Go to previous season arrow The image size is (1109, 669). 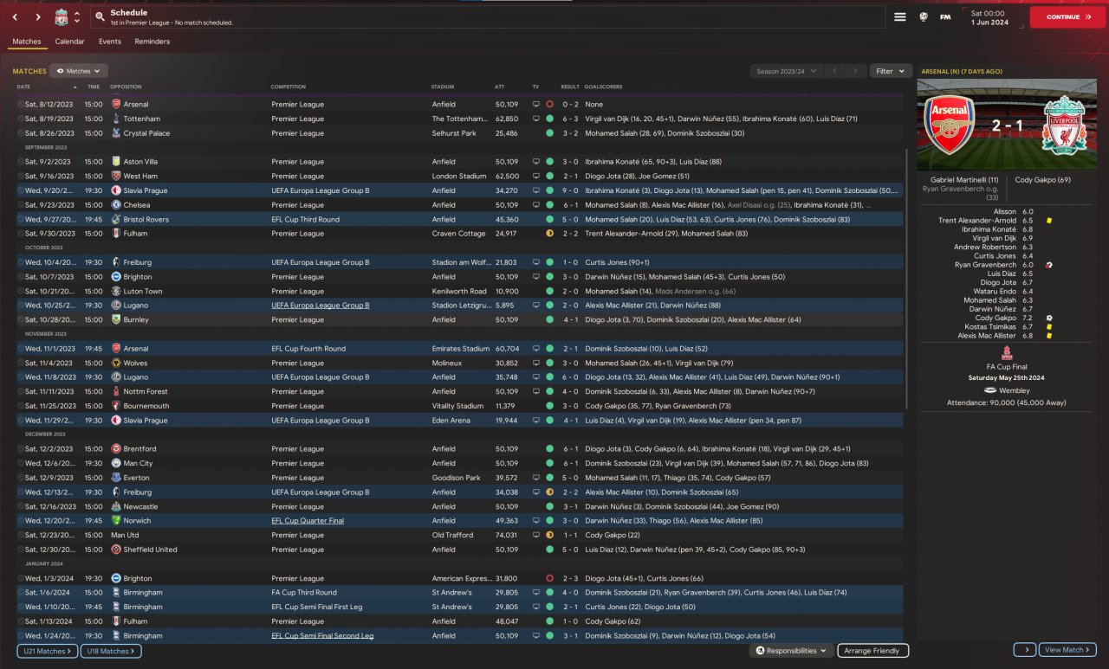[x=833, y=71]
